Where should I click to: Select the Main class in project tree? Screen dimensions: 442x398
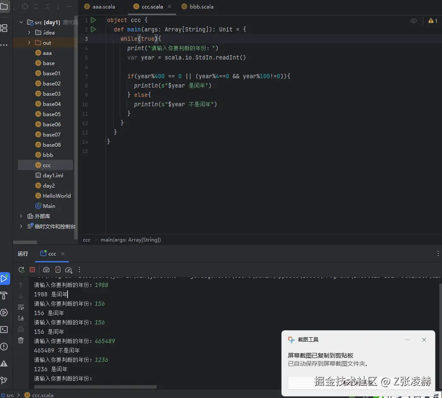(45, 206)
